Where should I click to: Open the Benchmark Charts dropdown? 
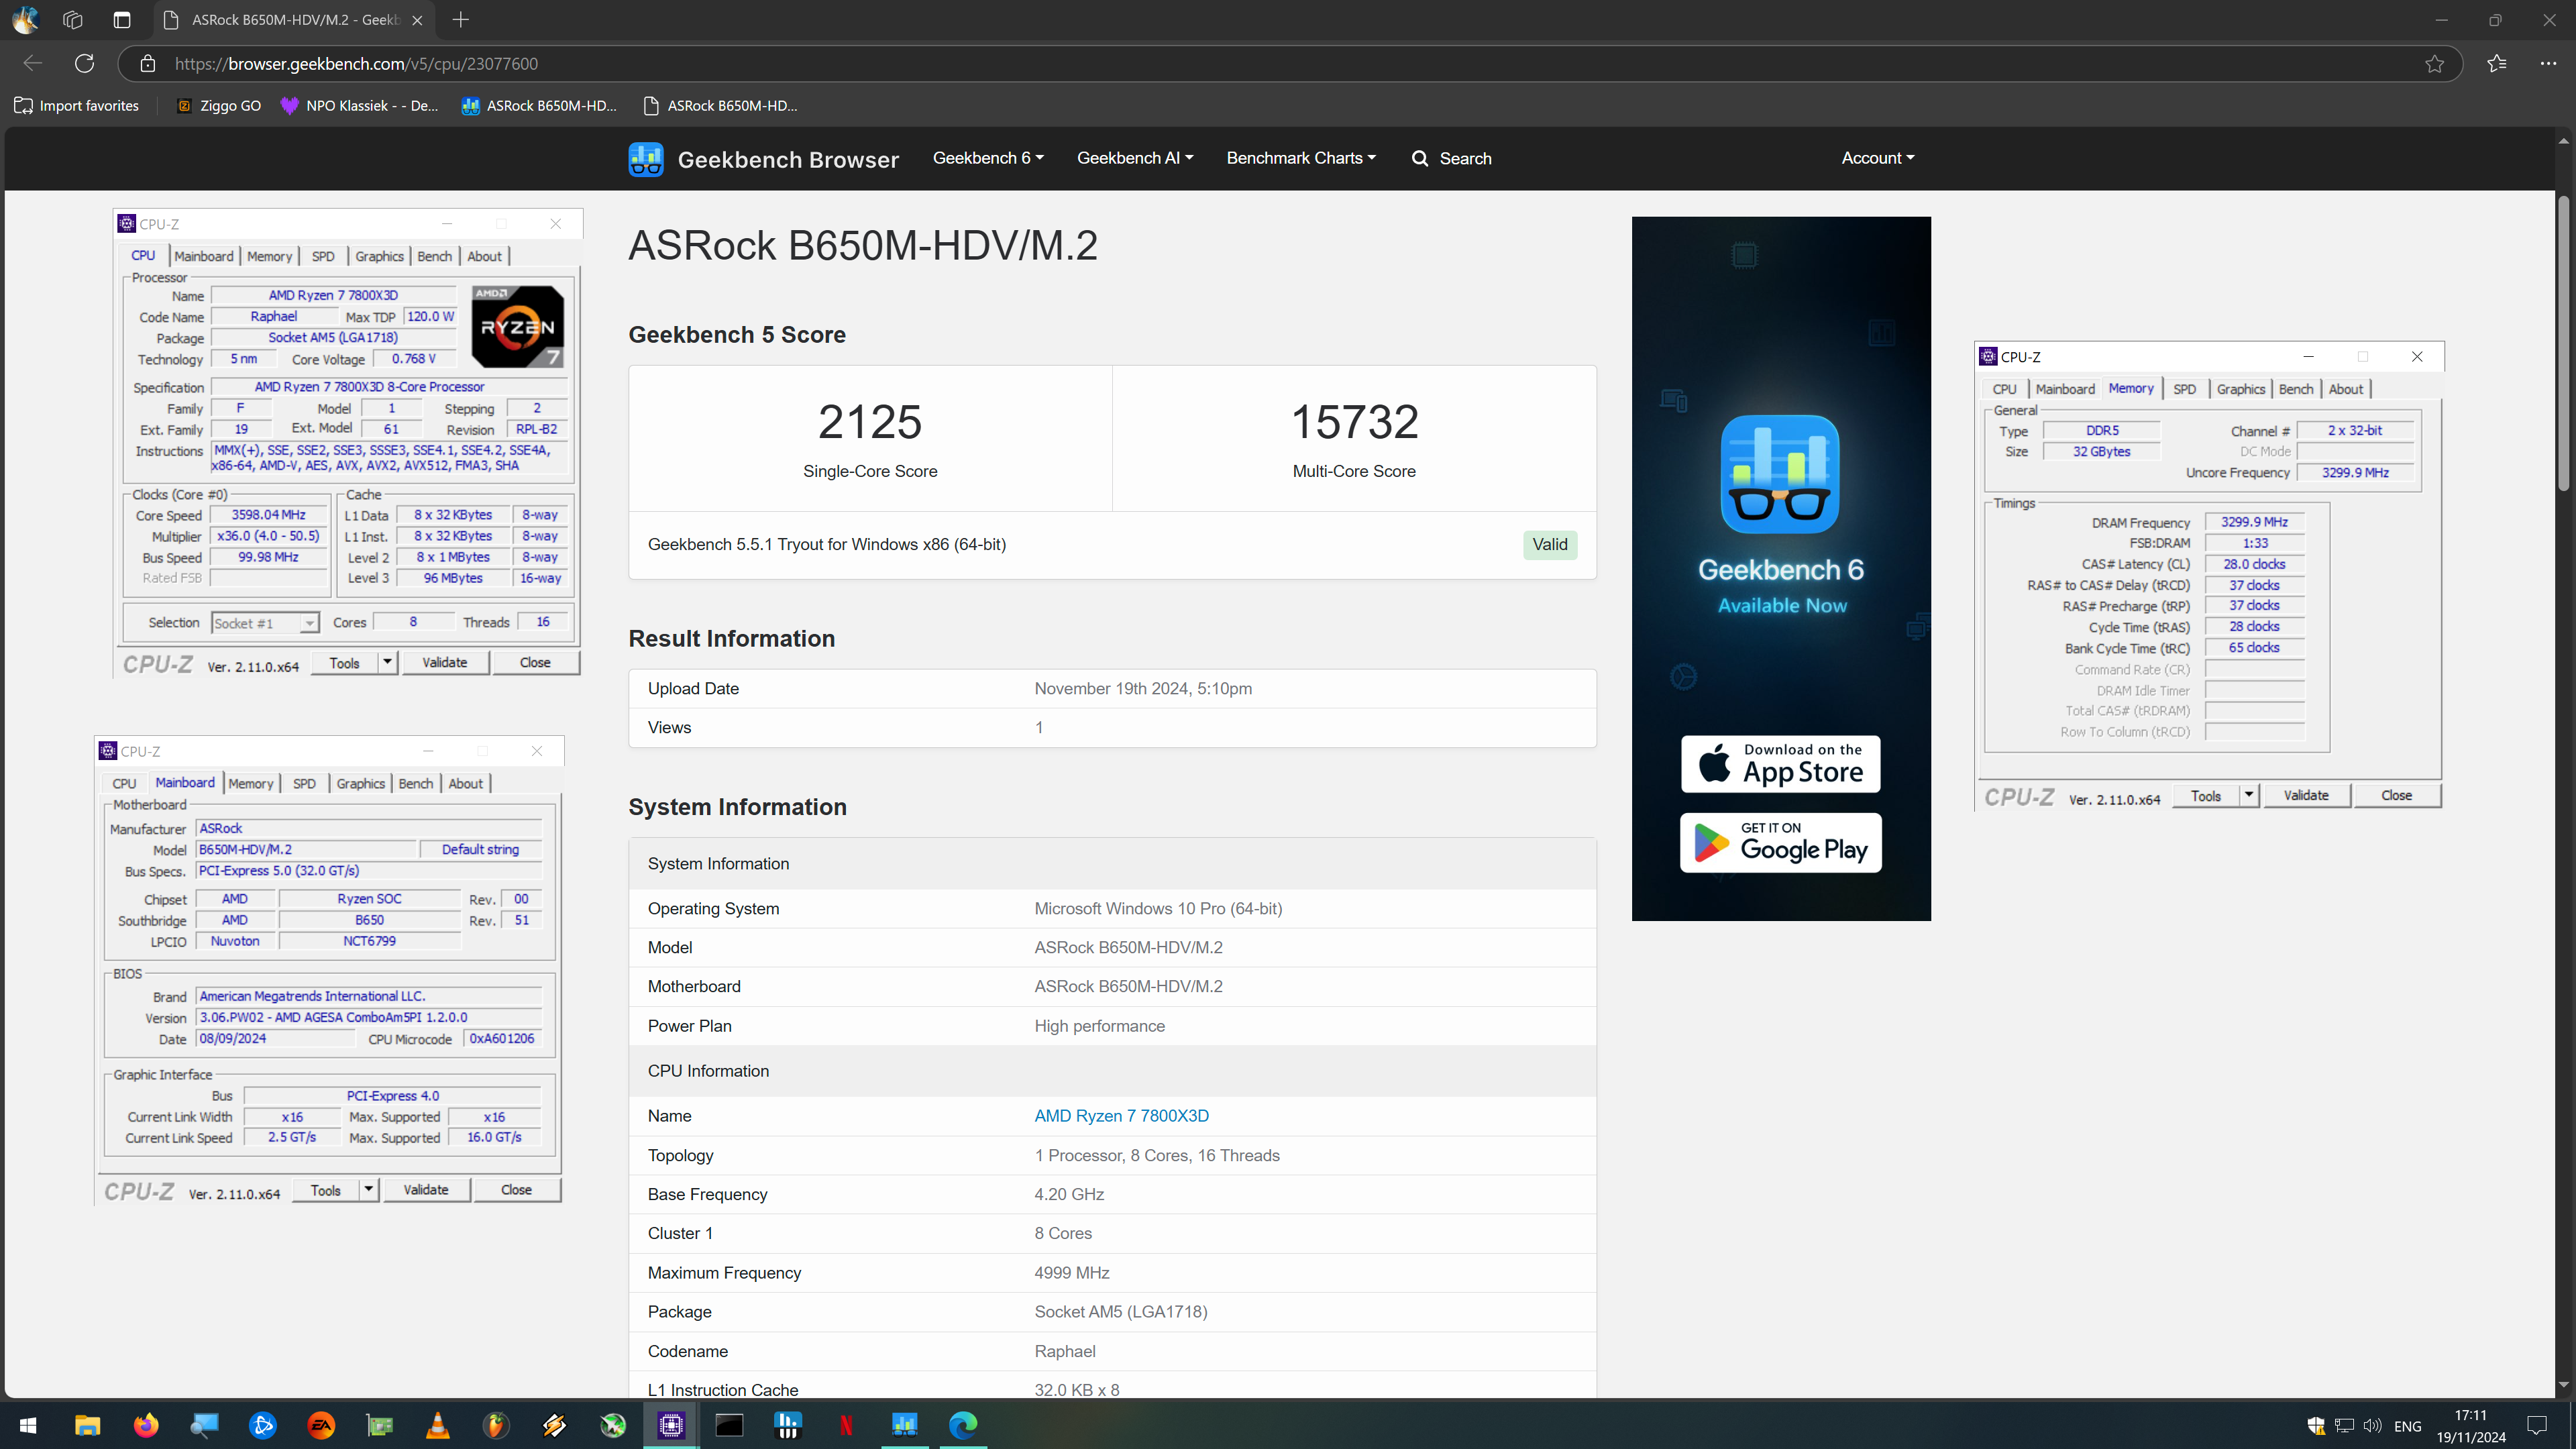1301,158
